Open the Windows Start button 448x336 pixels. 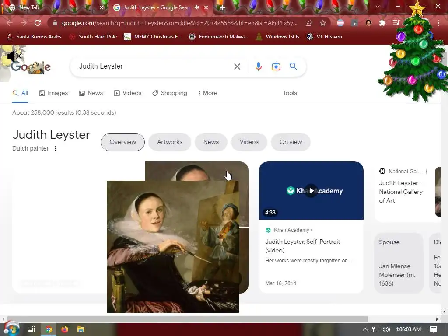11,329
